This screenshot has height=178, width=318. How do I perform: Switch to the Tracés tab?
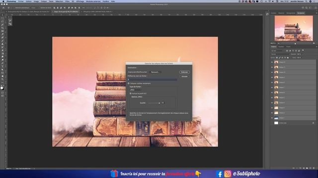point(288,46)
